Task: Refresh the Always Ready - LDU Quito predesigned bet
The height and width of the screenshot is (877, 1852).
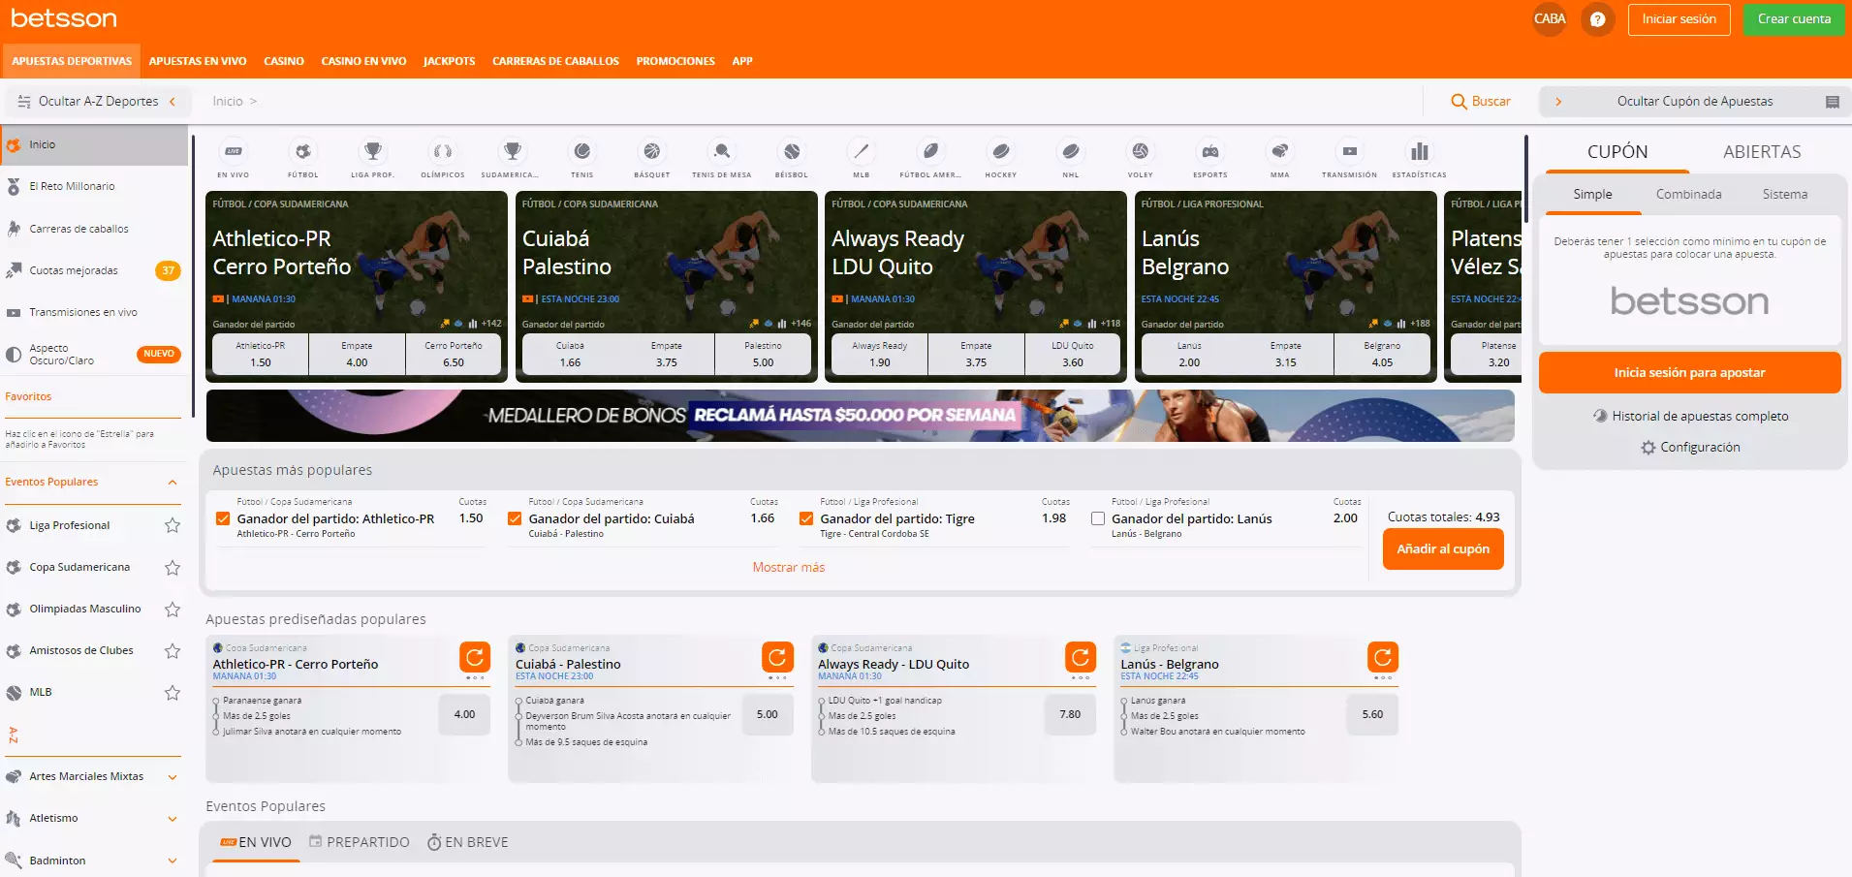Action: (x=1081, y=657)
